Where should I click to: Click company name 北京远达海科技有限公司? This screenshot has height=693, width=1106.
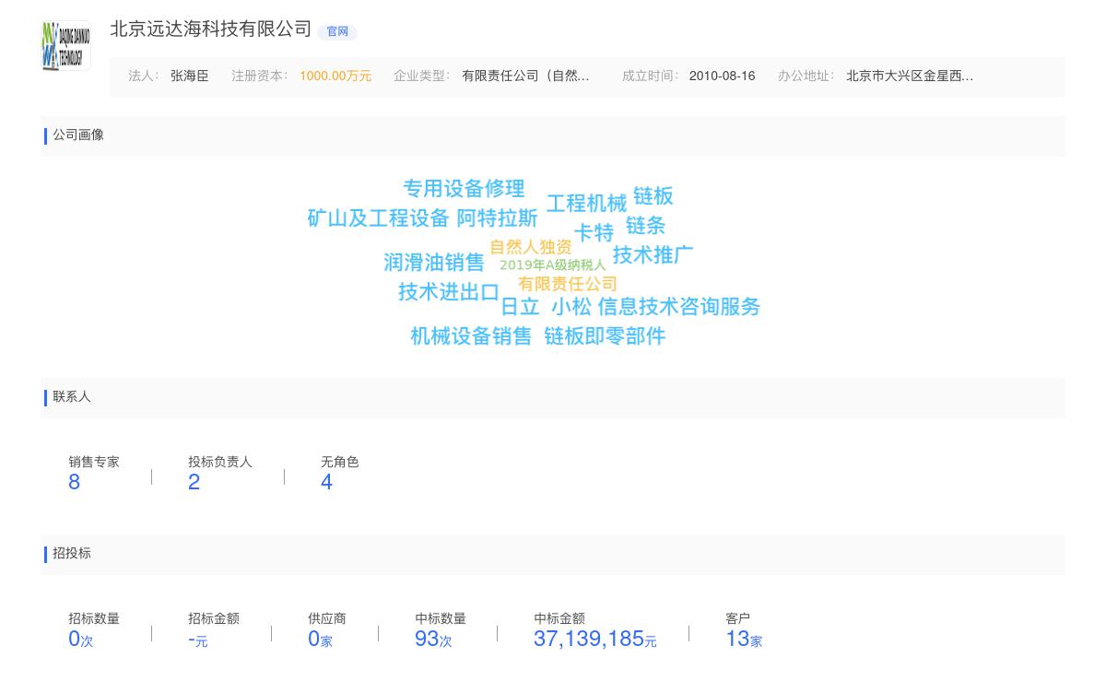(211, 29)
